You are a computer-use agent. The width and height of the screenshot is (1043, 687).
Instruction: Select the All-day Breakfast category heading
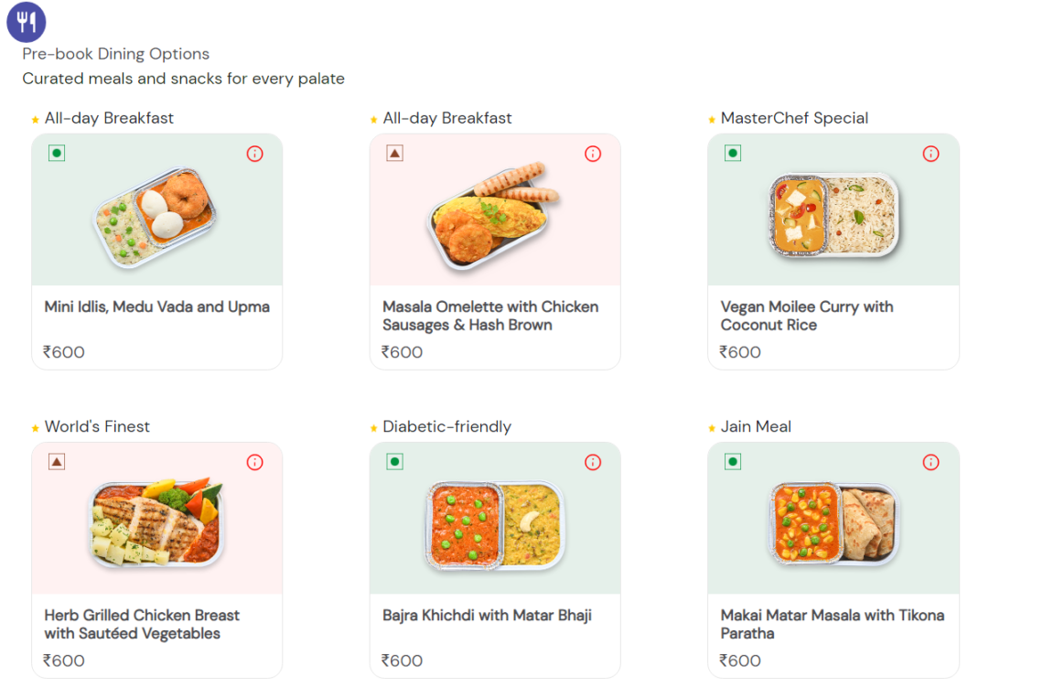[x=106, y=118]
